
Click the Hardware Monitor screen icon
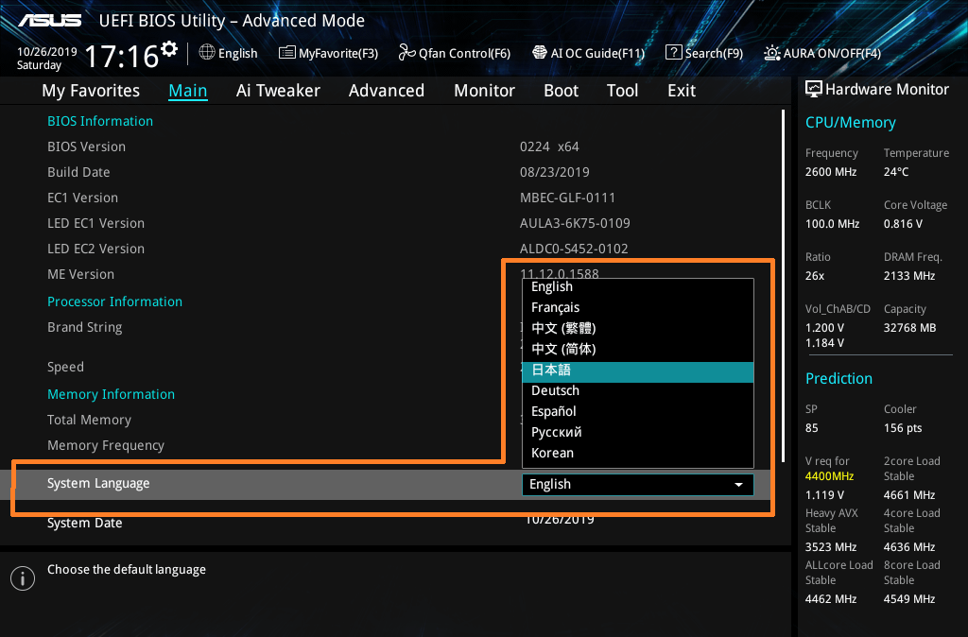tap(813, 89)
